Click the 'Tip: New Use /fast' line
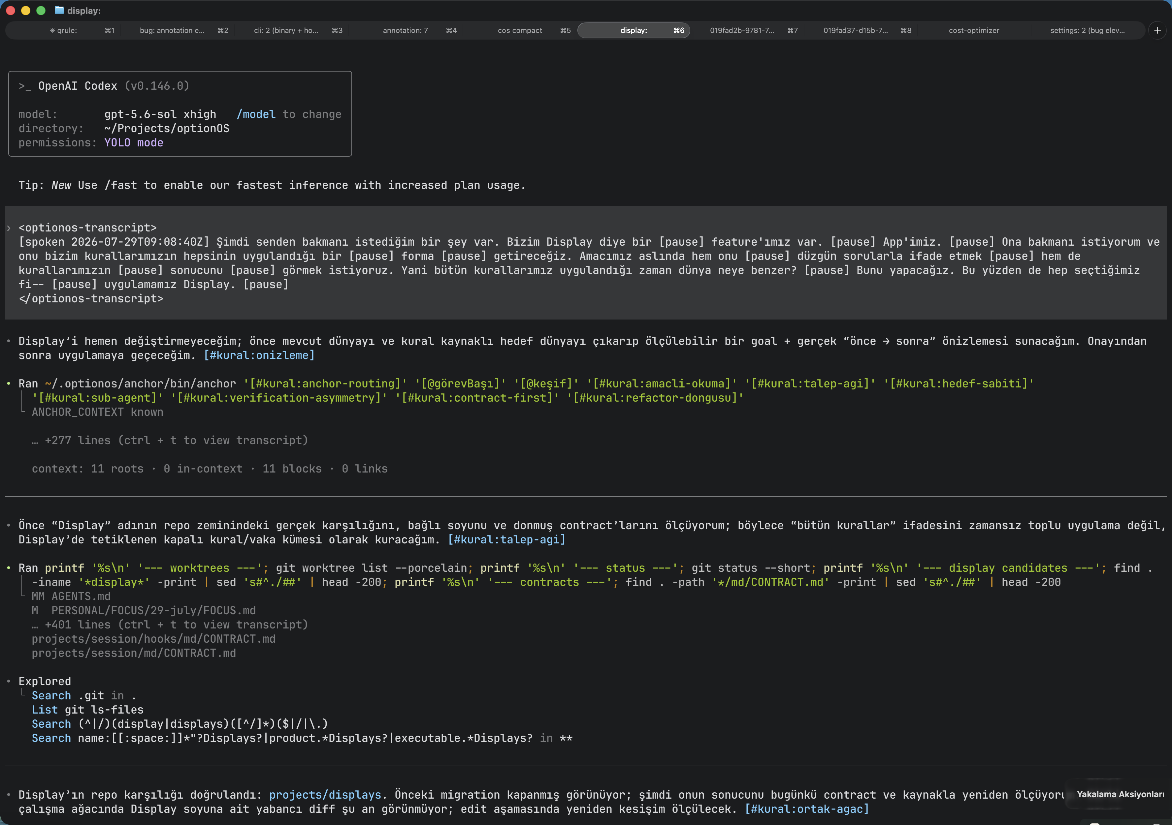The height and width of the screenshot is (825, 1172). click(272, 185)
